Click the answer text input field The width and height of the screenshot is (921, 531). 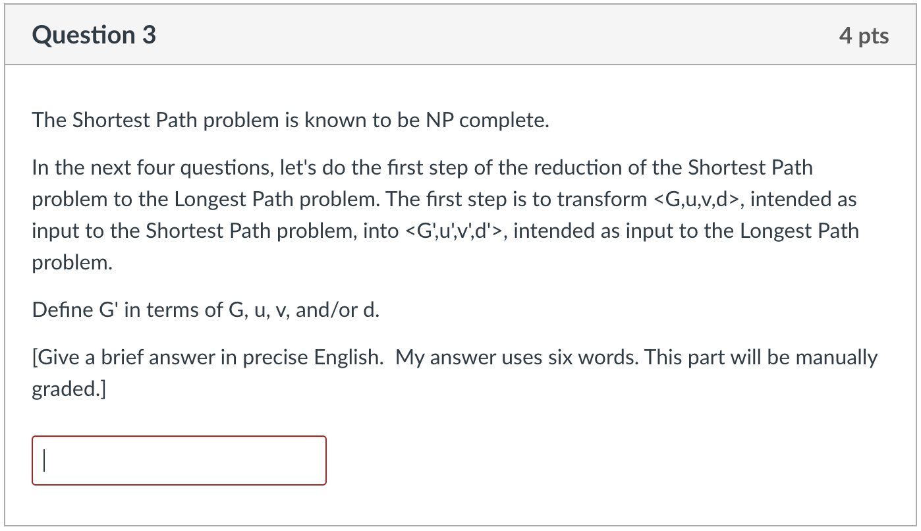[179, 461]
